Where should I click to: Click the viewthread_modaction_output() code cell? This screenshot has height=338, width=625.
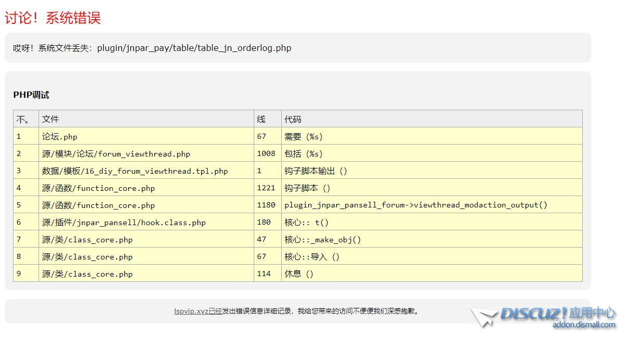[416, 205]
